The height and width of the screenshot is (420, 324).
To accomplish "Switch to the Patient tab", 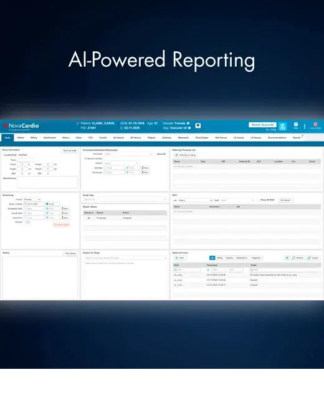I will point(21,138).
